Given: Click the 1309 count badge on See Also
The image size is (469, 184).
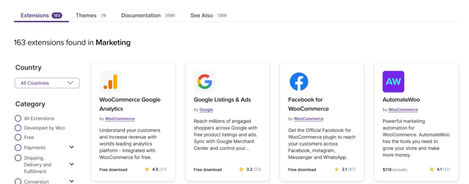Looking at the screenshot, I should click(x=222, y=15).
